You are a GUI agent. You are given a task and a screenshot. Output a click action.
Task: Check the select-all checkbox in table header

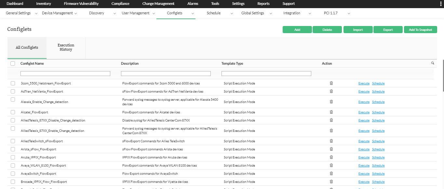click(13, 63)
